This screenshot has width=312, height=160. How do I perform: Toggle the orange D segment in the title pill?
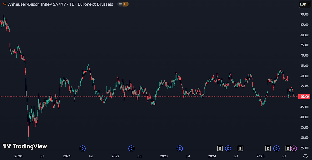click(x=125, y=4)
